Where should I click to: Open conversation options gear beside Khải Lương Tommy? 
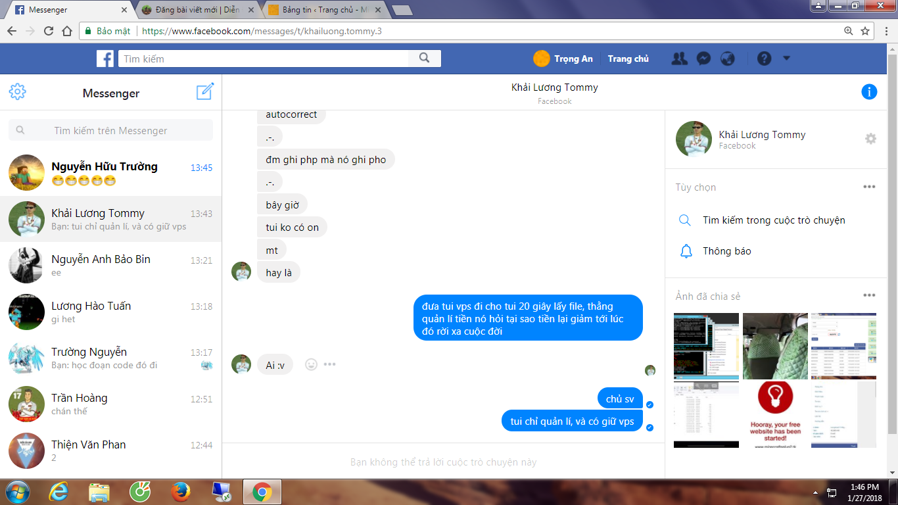[870, 139]
